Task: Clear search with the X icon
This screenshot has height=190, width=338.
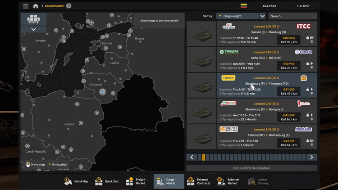Action: [314, 16]
